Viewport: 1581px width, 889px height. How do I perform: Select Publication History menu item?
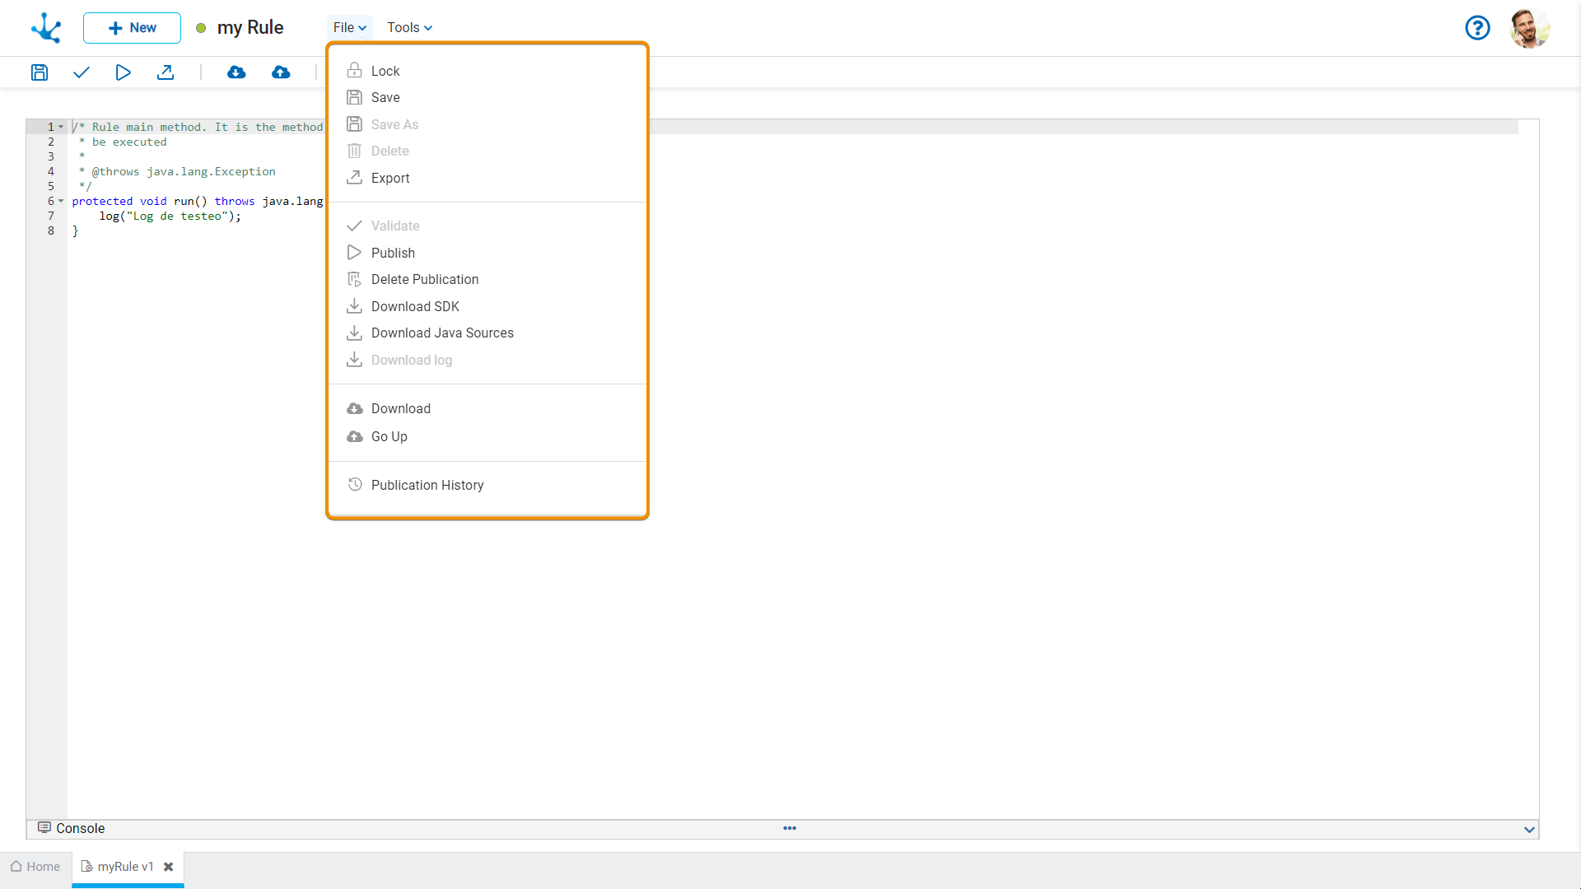click(x=427, y=485)
